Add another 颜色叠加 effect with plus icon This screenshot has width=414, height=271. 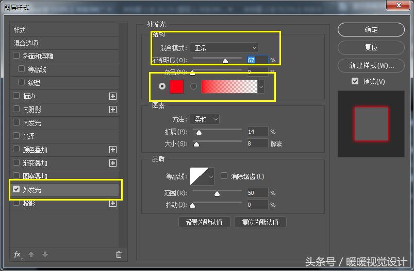[113, 150]
